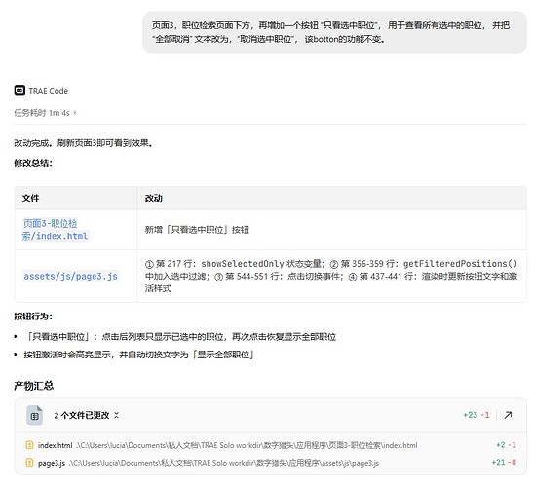Viewport: 533px width, 487px height.
Task: Click the 改动完成 completion message text
Action: [84, 143]
